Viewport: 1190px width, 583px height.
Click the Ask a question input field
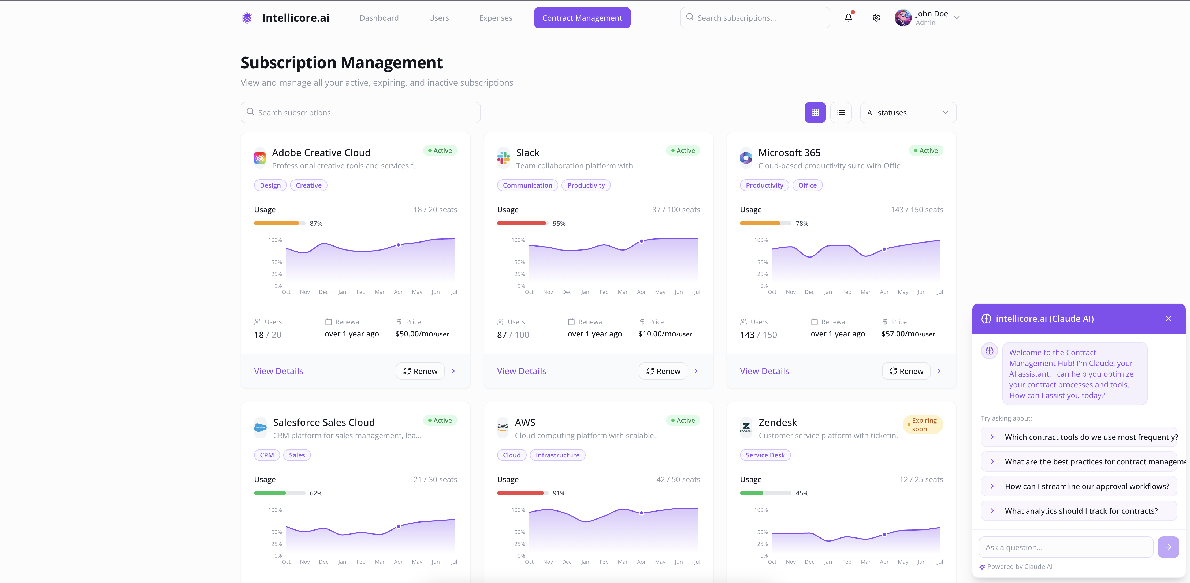[1065, 547]
